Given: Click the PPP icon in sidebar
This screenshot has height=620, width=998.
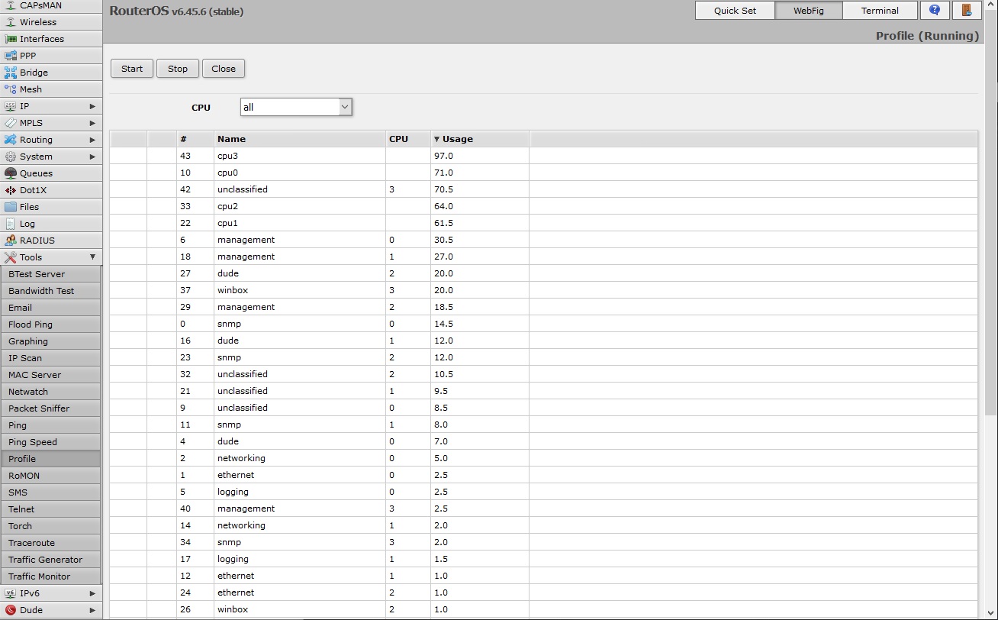Looking at the screenshot, I should [x=11, y=56].
